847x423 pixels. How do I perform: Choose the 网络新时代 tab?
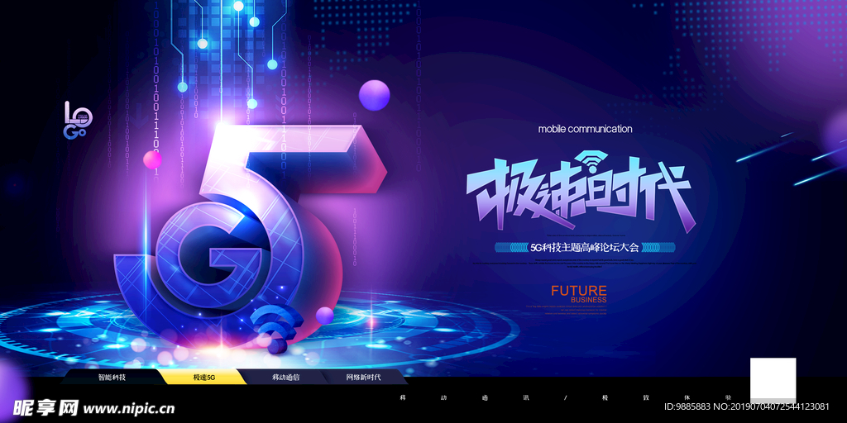pos(363,377)
